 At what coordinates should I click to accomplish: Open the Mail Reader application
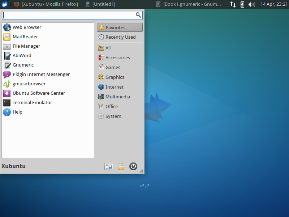(25, 37)
